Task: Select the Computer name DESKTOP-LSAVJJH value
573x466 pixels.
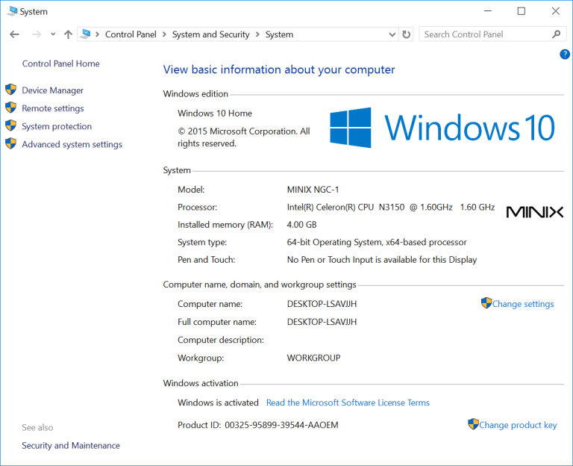Action: coord(322,304)
